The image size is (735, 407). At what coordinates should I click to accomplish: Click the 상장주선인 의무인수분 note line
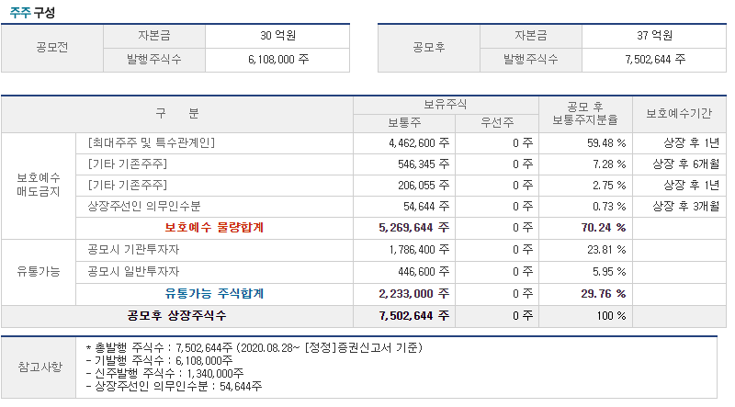[174, 387]
